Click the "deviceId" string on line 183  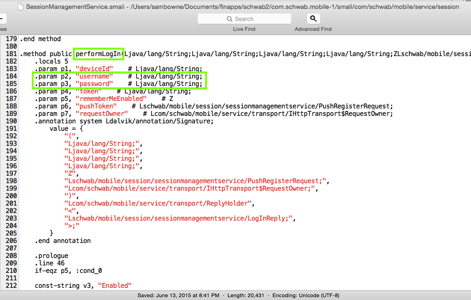coord(94,69)
